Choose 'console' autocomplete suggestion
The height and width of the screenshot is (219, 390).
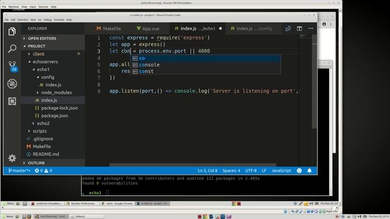pos(206,65)
